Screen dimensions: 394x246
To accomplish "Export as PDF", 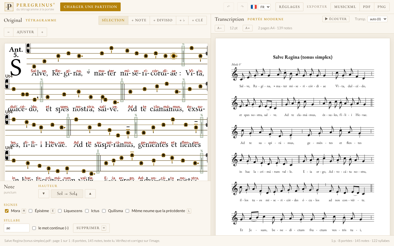I will pos(367,7).
